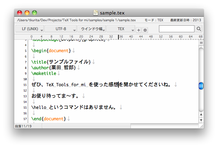Click the text ぜひ、TeX Tools for mi

59,84
